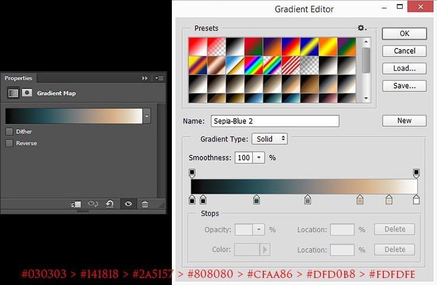
Task: Select the gradient map adjustment icon
Action: [x=13, y=93]
